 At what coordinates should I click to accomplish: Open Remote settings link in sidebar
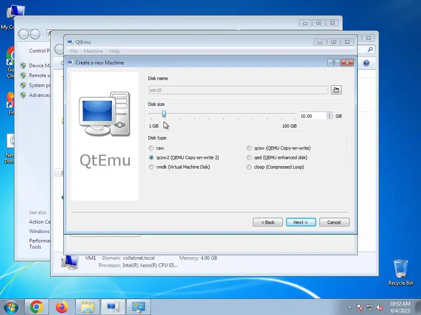tap(39, 75)
